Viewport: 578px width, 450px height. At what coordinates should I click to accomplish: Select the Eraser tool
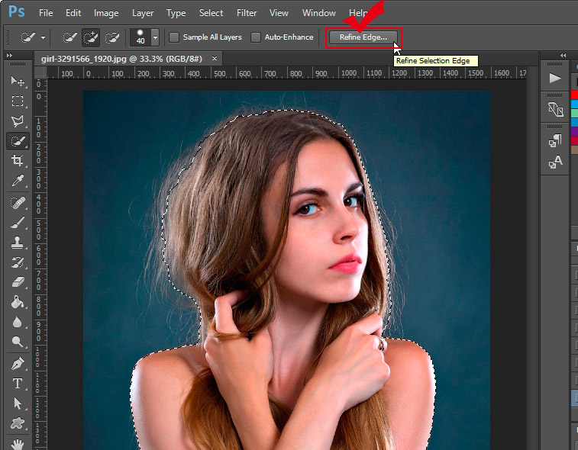[x=18, y=282]
